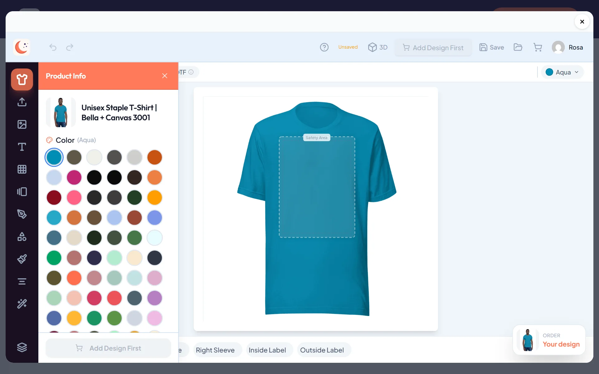The width and height of the screenshot is (599, 374).
Task: Open the Product (t-shirt) sidebar tool
Action: 22,79
